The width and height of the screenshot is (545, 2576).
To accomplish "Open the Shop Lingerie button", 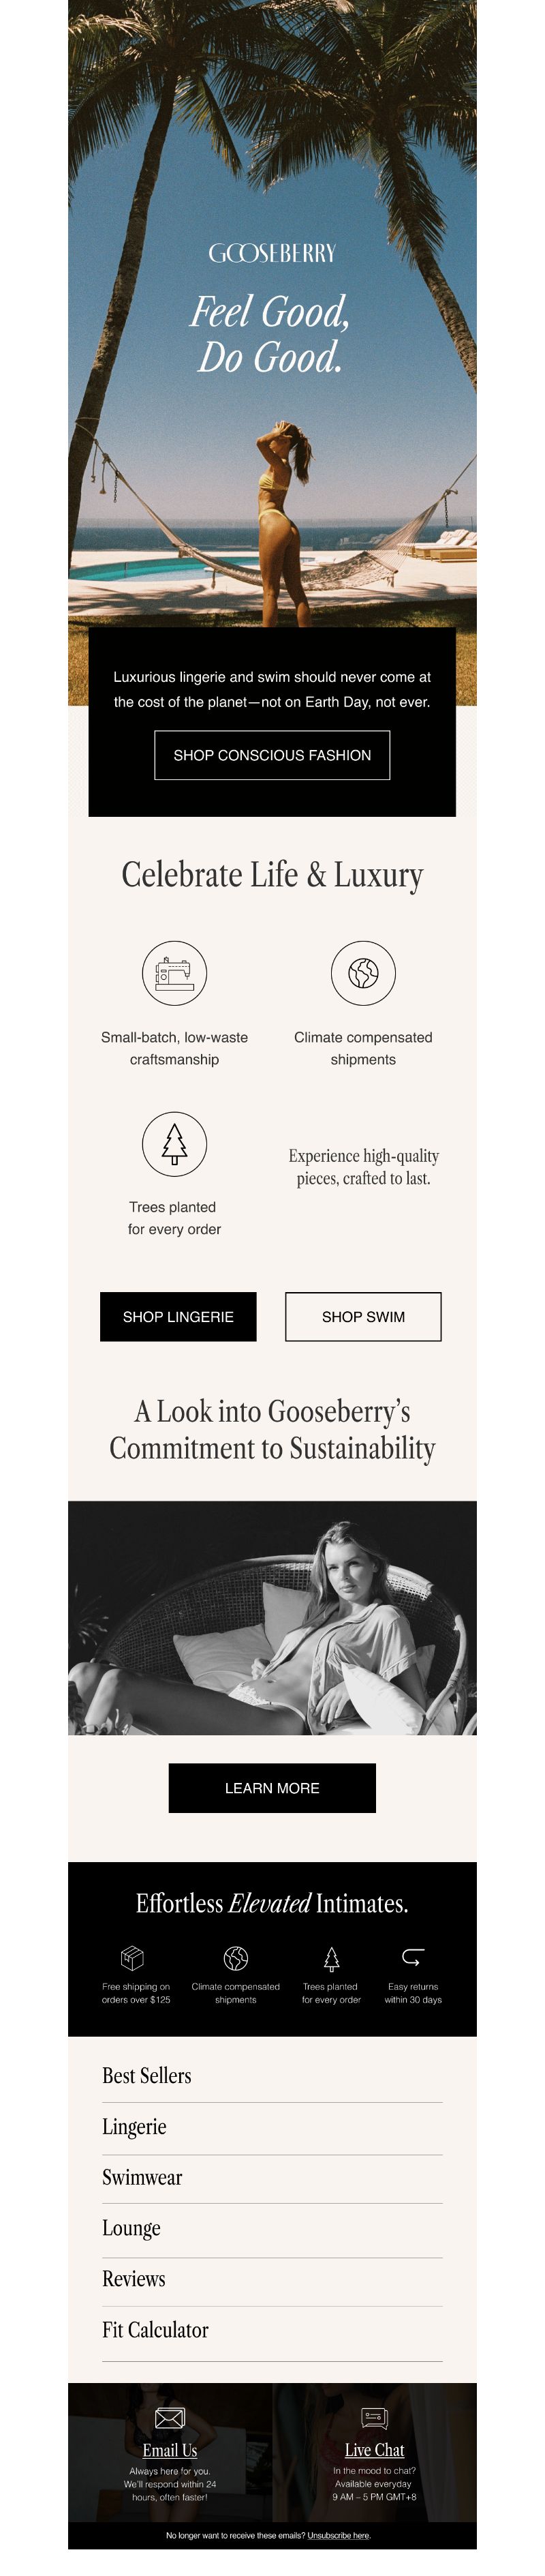I will click(178, 1316).
